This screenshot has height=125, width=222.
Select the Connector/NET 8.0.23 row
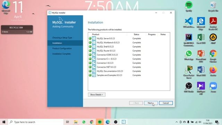129,67
